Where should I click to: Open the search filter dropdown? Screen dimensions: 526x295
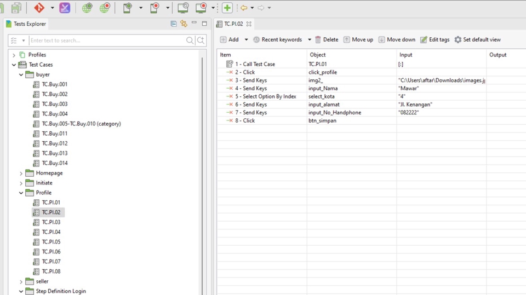point(24,41)
